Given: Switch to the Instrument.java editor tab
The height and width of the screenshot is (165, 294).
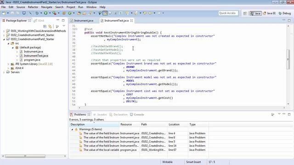Looking at the screenshot, I should tap(82, 21).
